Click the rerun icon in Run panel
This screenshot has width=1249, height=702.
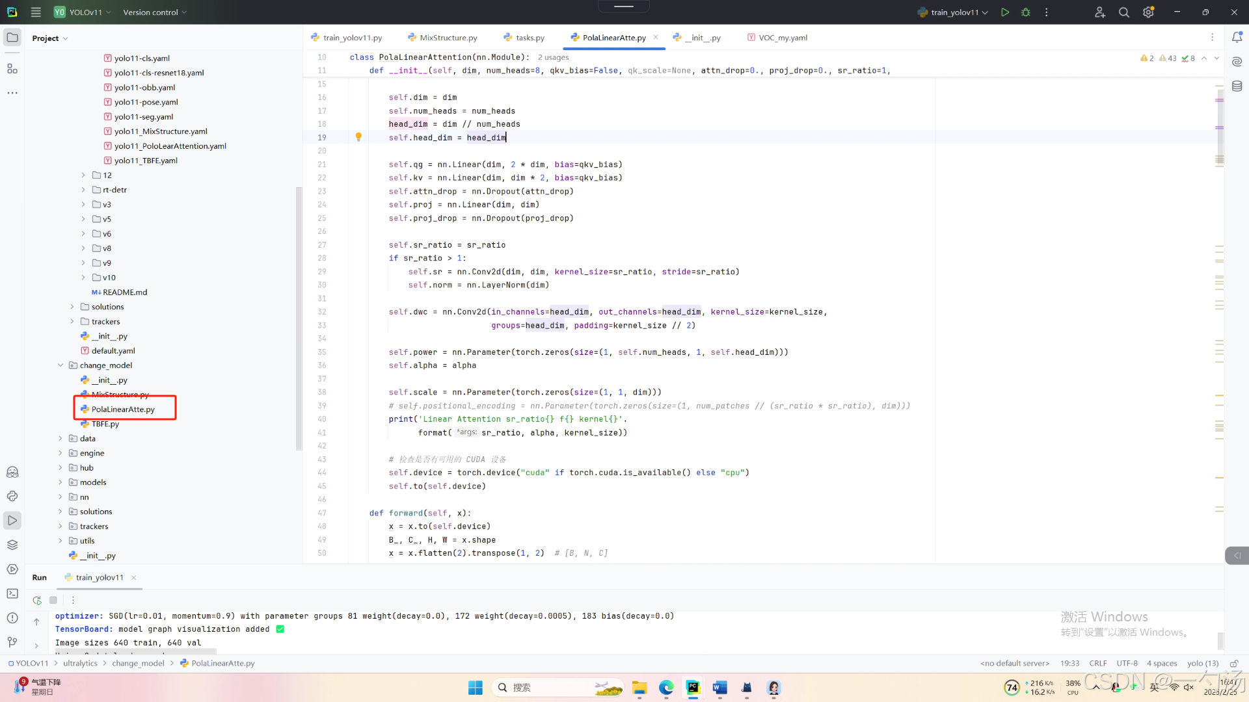pos(37,601)
